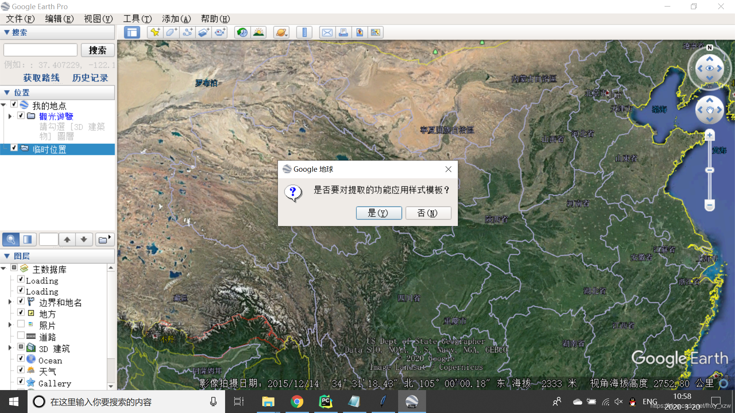This screenshot has width=735, height=413.
Task: Click the zoom slider handle
Action: (709, 170)
